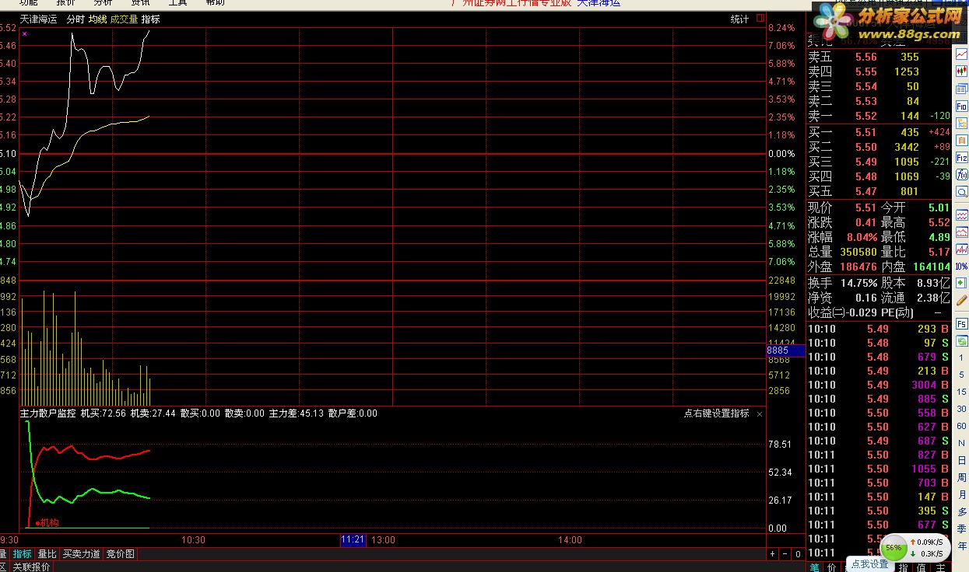Click the 8885 volume axis marker
Screen dimensions: 969x572
pyautogui.click(x=785, y=351)
